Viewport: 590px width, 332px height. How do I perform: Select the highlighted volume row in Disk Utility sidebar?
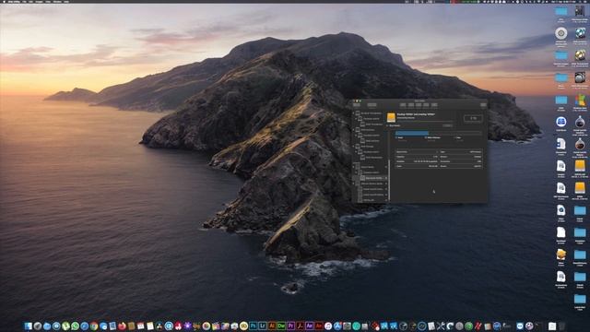[x=371, y=178]
